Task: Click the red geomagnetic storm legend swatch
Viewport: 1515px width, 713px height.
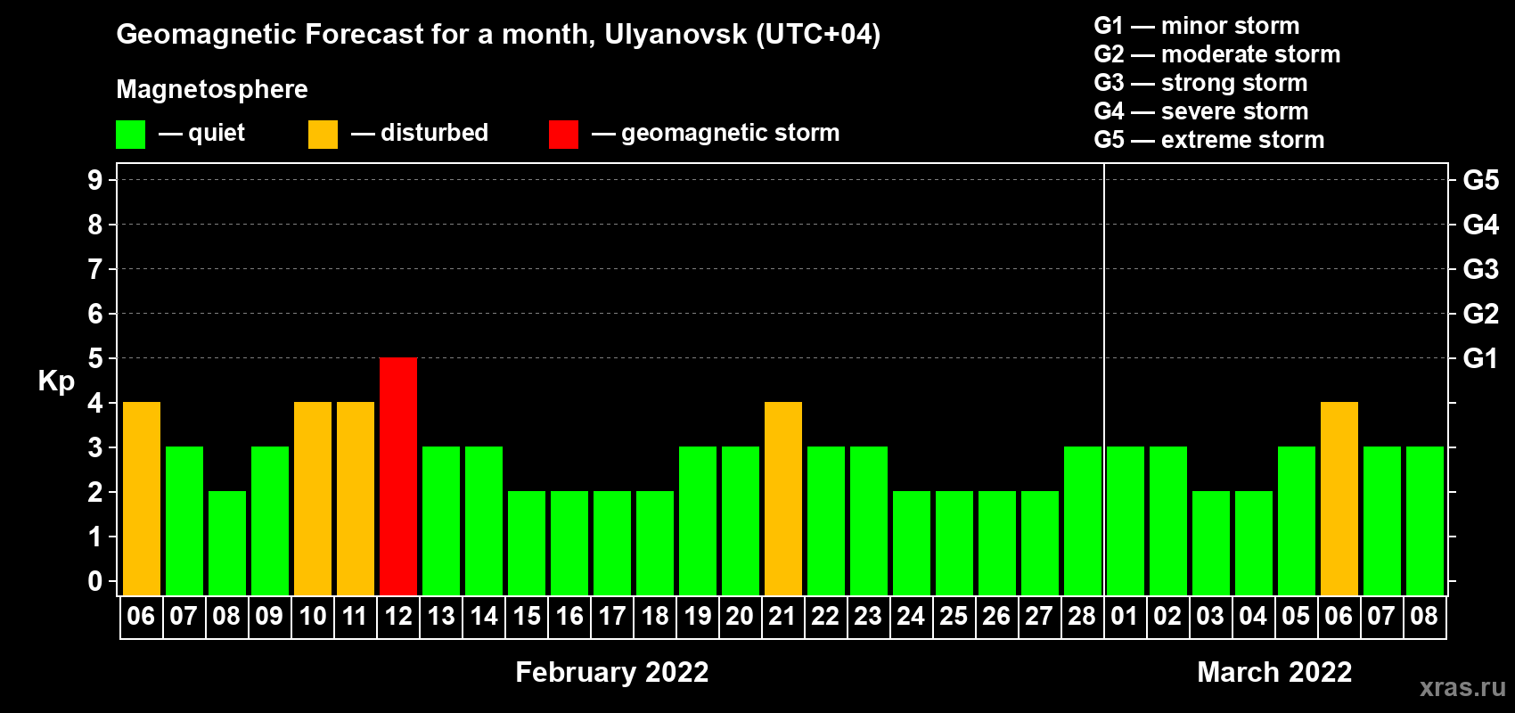Action: click(x=563, y=135)
